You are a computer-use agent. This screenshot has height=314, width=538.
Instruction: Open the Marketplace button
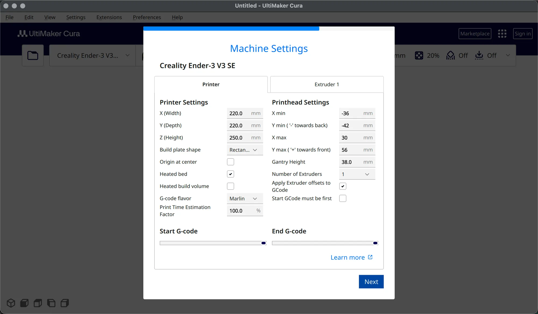[475, 34]
